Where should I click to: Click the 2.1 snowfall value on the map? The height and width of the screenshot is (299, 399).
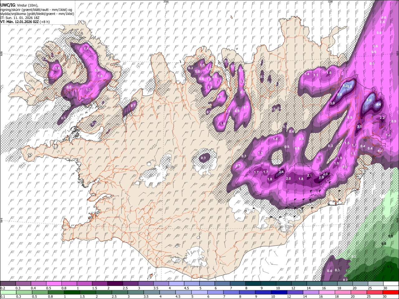pyautogui.click(x=310, y=176)
